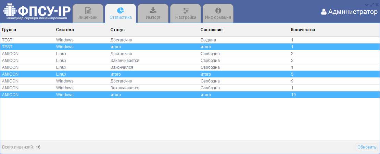Image resolution: width=380 pixels, height=154 pixels.
Task: Select the TEST Windows Выдана row
Action: tap(137, 40)
